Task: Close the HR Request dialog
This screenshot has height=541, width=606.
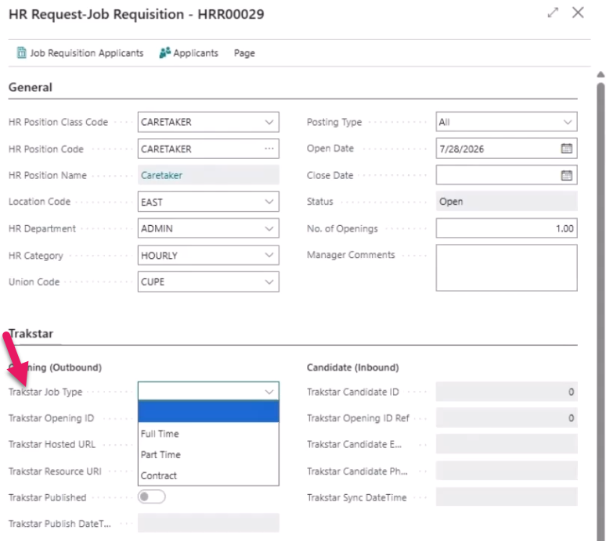Action: pos(578,13)
